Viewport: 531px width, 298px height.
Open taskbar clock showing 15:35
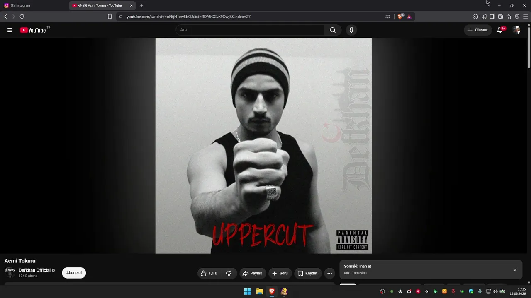(x=519, y=291)
